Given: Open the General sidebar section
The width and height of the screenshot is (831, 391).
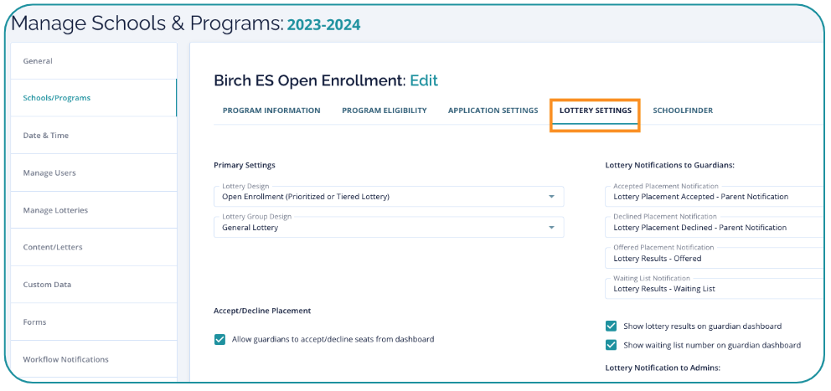Looking at the screenshot, I should (x=38, y=61).
